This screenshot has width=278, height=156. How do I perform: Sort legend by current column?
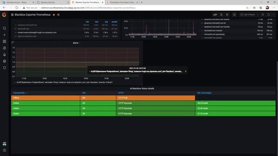point(114,22)
